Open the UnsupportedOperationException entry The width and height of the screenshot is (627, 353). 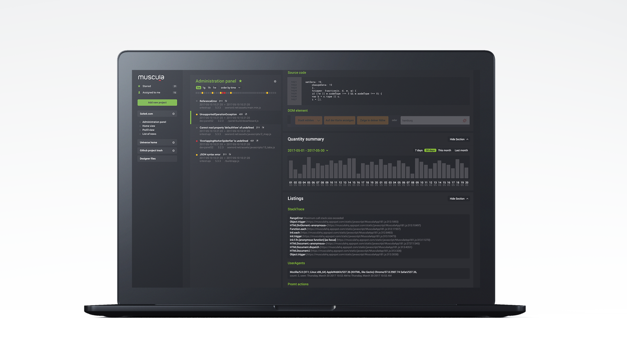point(236,118)
